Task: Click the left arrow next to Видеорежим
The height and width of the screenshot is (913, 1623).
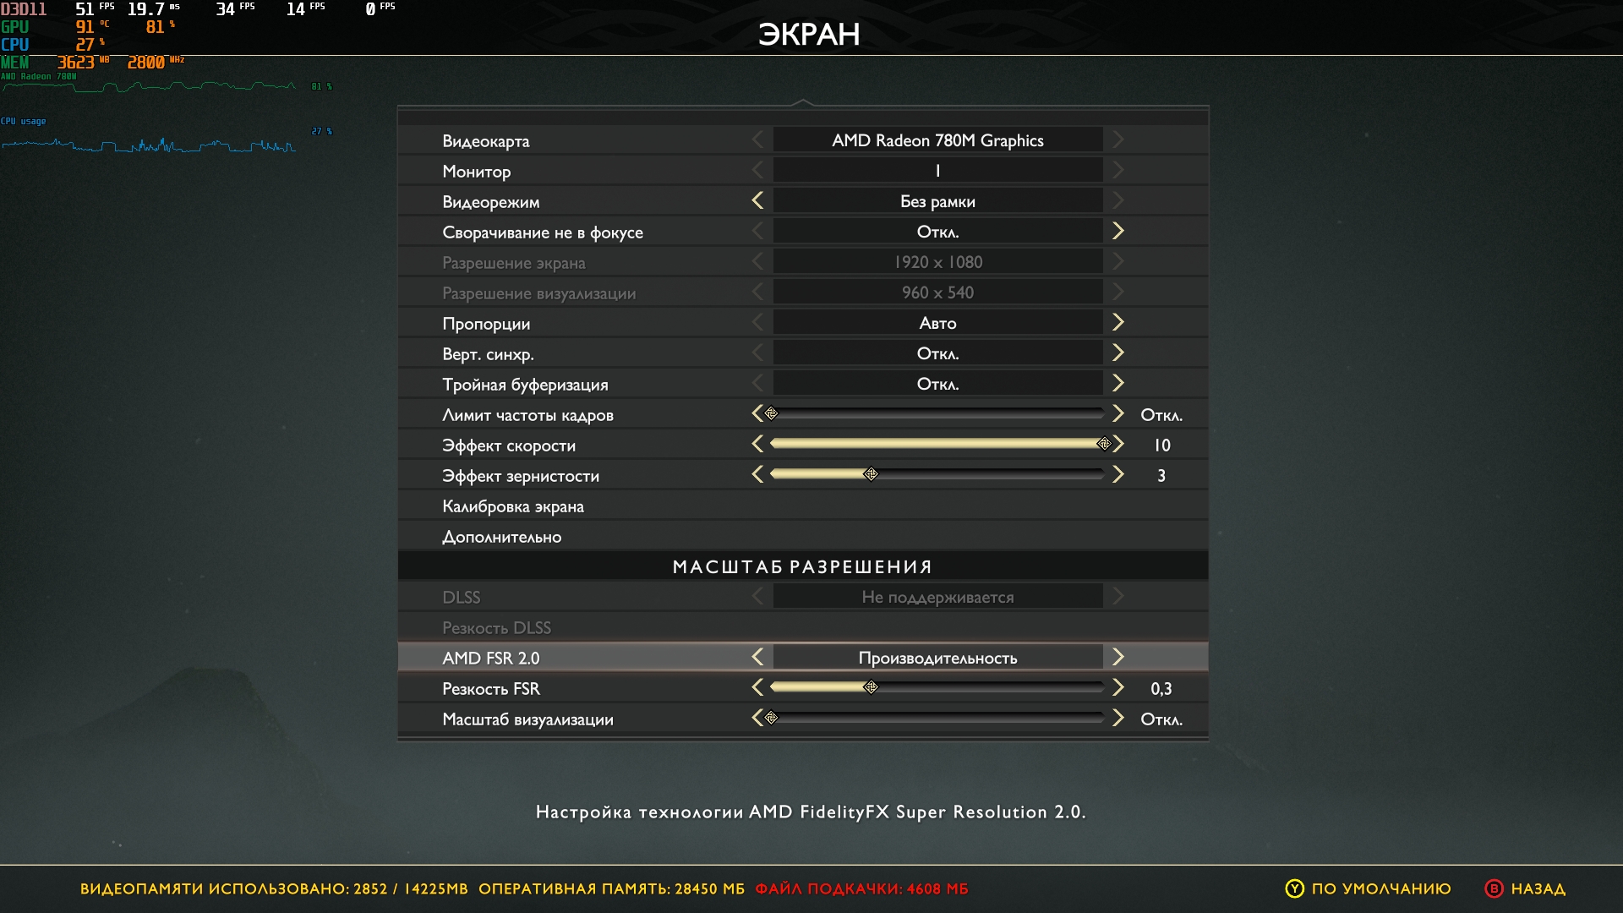Action: coord(757,200)
